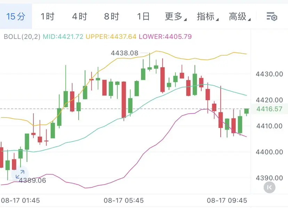Open the 指标 indicators dropdown

(208, 16)
